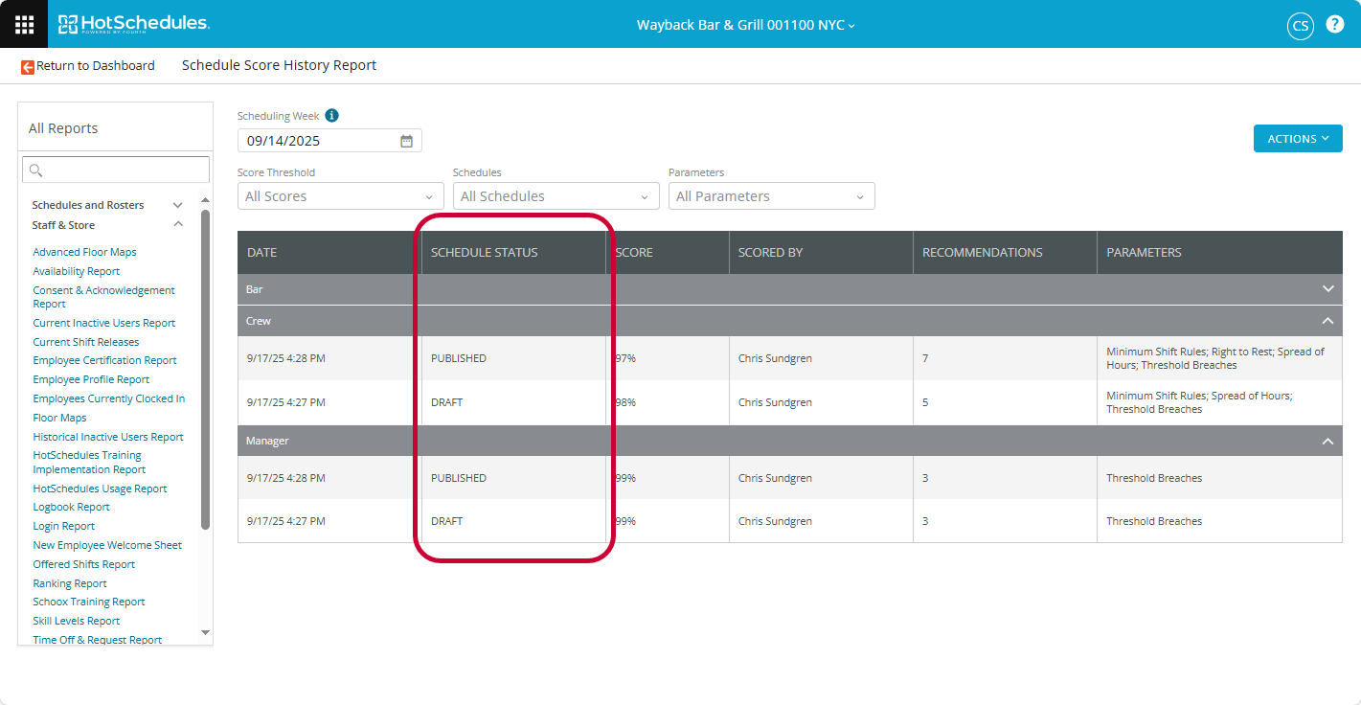1361x705 pixels.
Task: Open Current Inactive Users Report
Action: pyautogui.click(x=104, y=323)
